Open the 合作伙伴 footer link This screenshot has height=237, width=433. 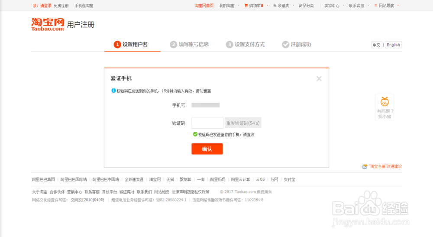[57, 192]
